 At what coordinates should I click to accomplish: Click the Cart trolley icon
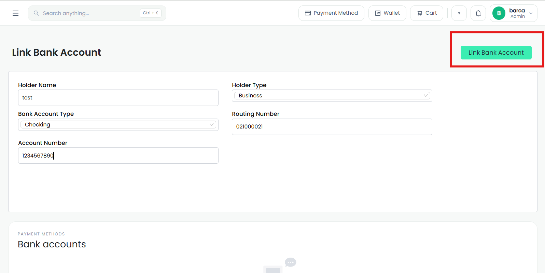[420, 13]
